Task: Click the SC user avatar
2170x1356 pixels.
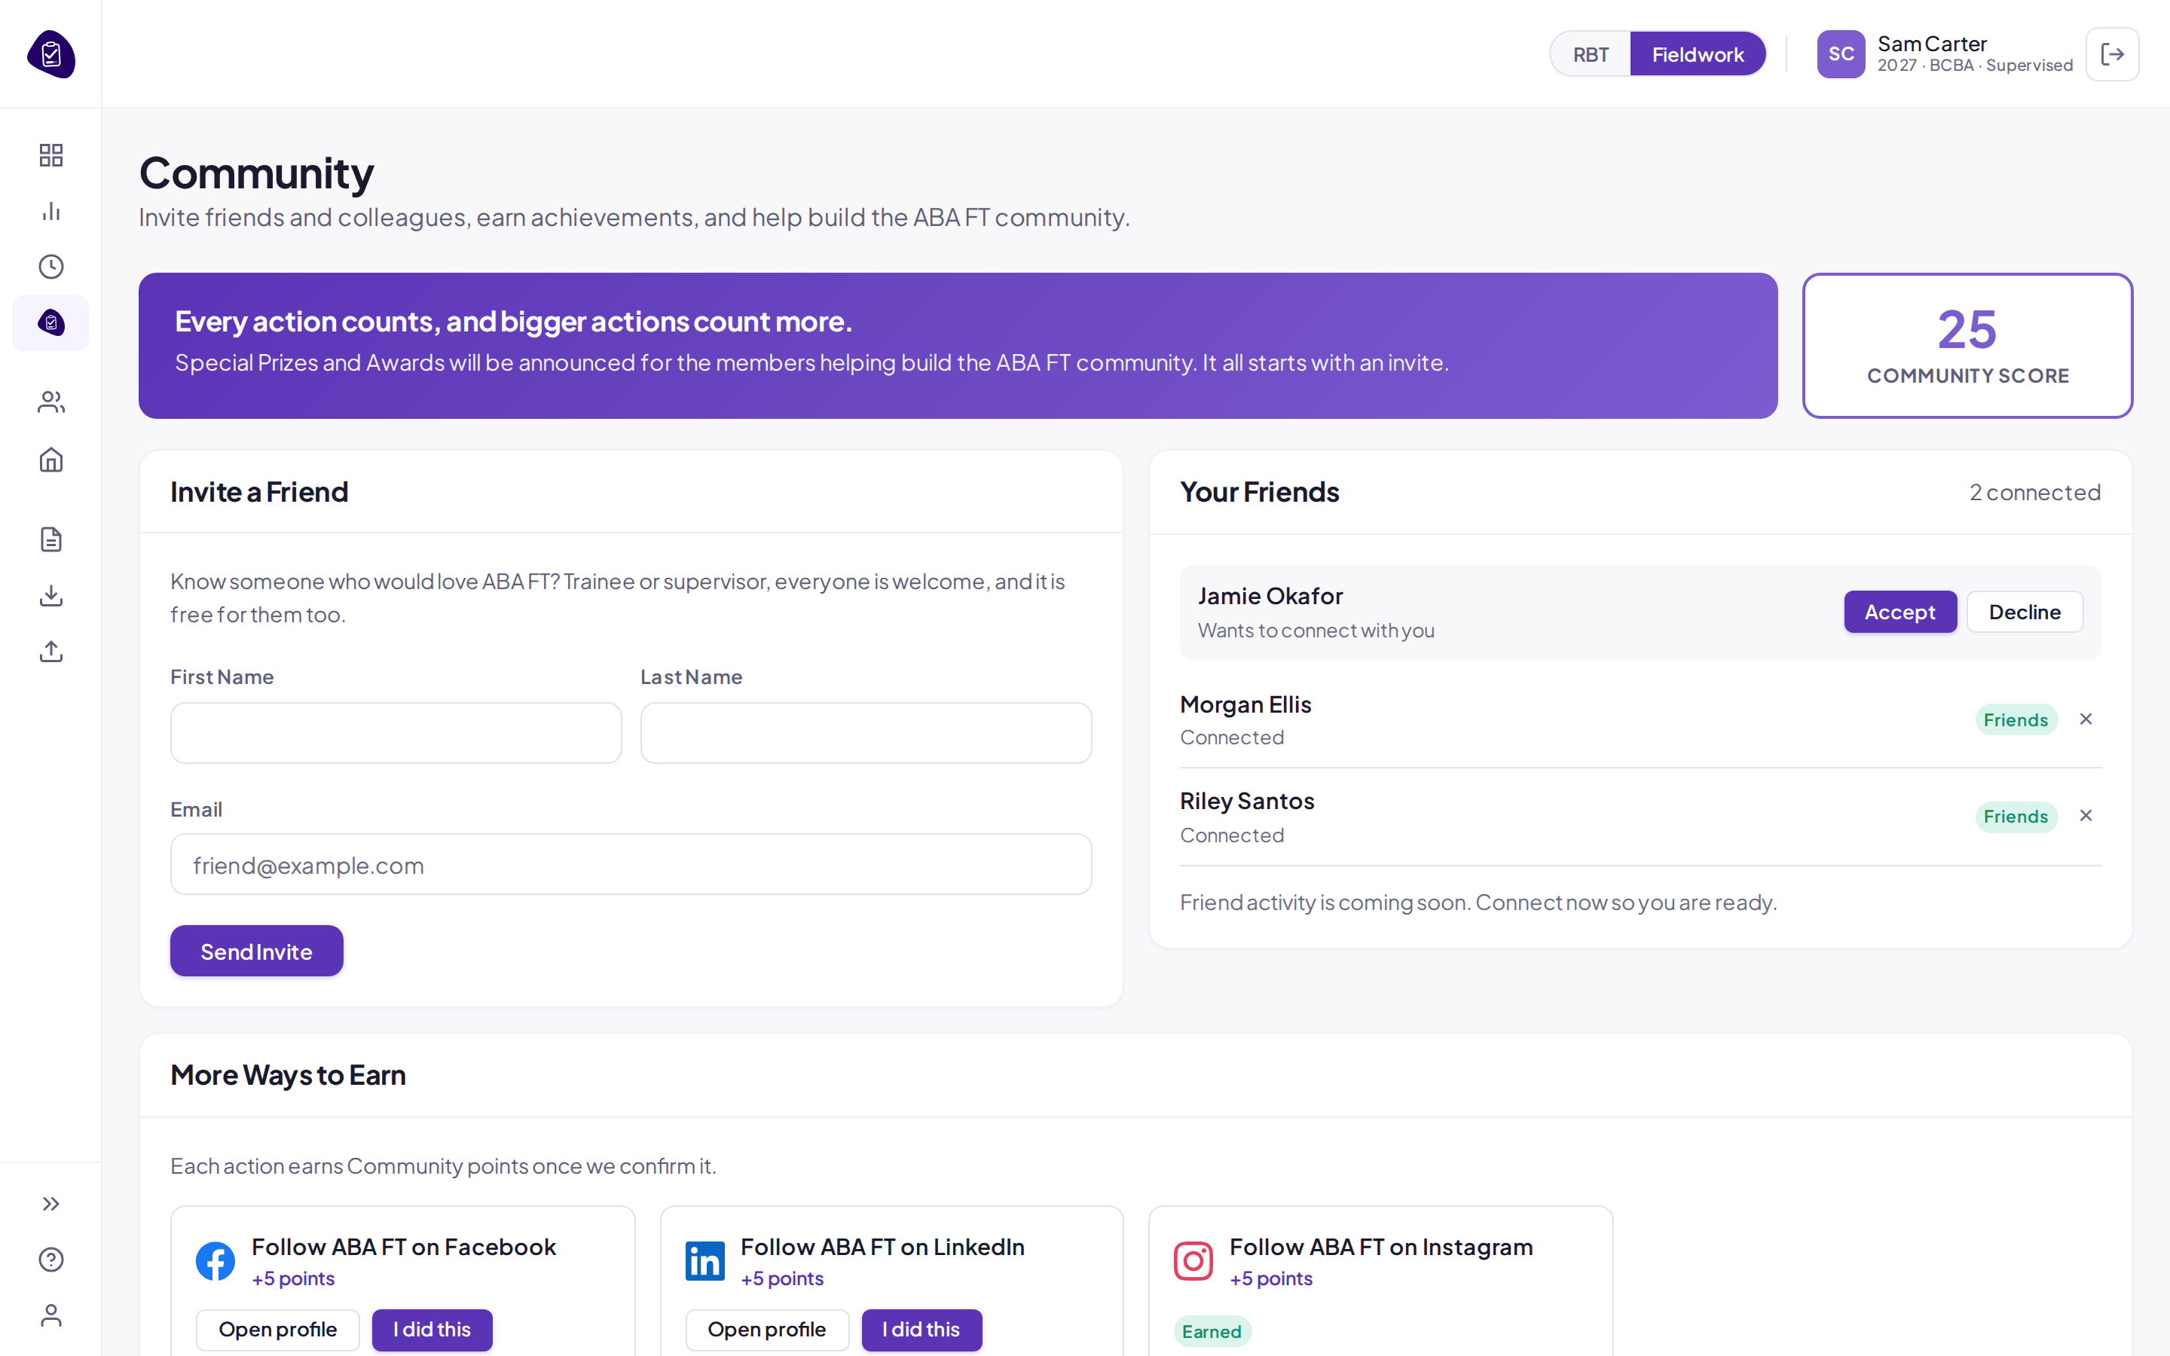Action: click(x=1840, y=53)
